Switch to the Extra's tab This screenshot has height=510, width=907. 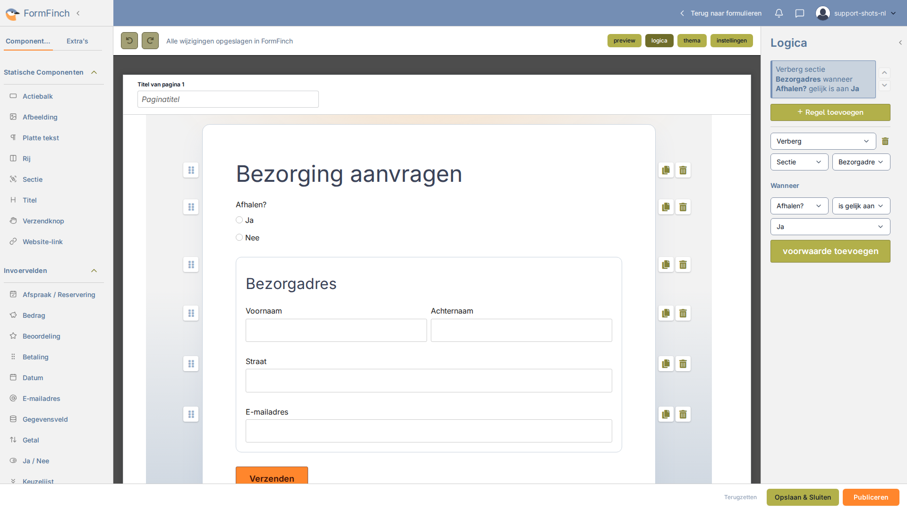(77, 41)
